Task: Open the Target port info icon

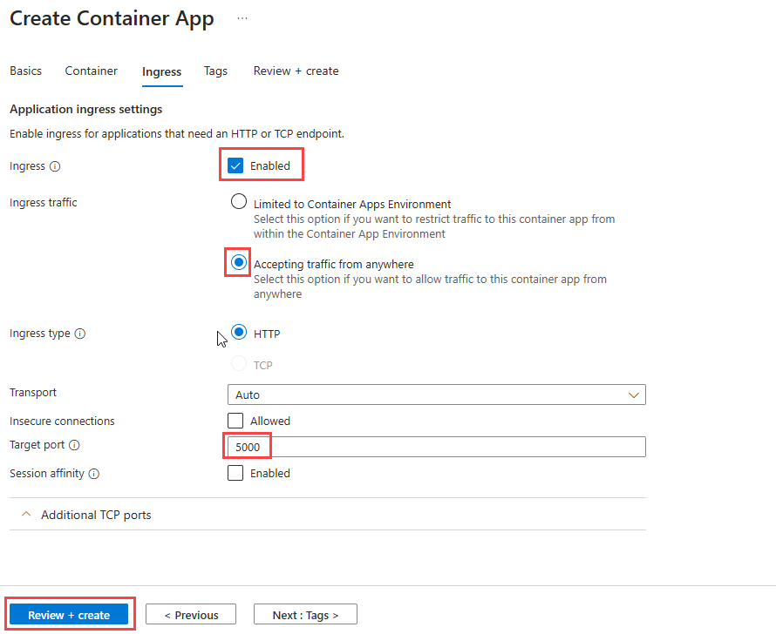Action: coord(76,445)
